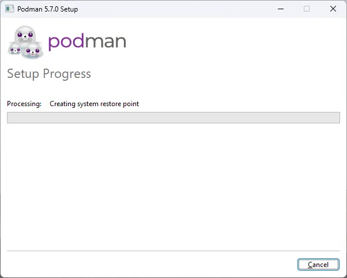Click the "Setup Progress" heading
This screenshot has width=347, height=278.
coord(49,74)
